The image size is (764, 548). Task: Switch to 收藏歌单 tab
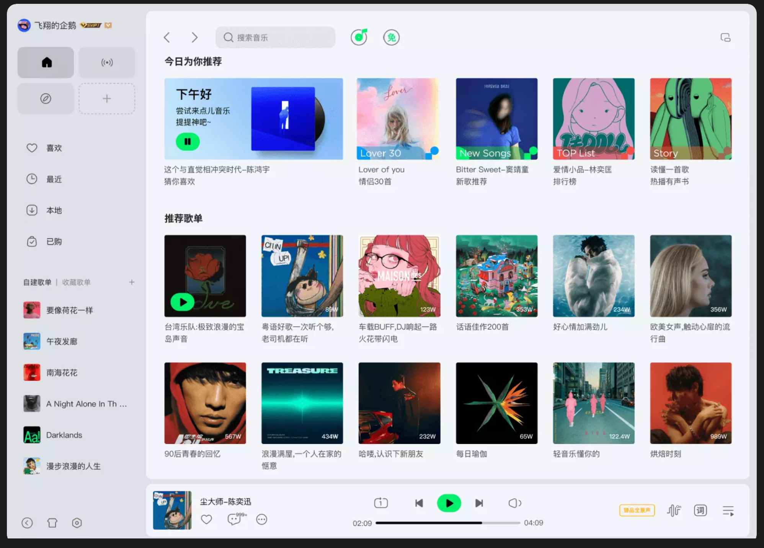point(77,282)
